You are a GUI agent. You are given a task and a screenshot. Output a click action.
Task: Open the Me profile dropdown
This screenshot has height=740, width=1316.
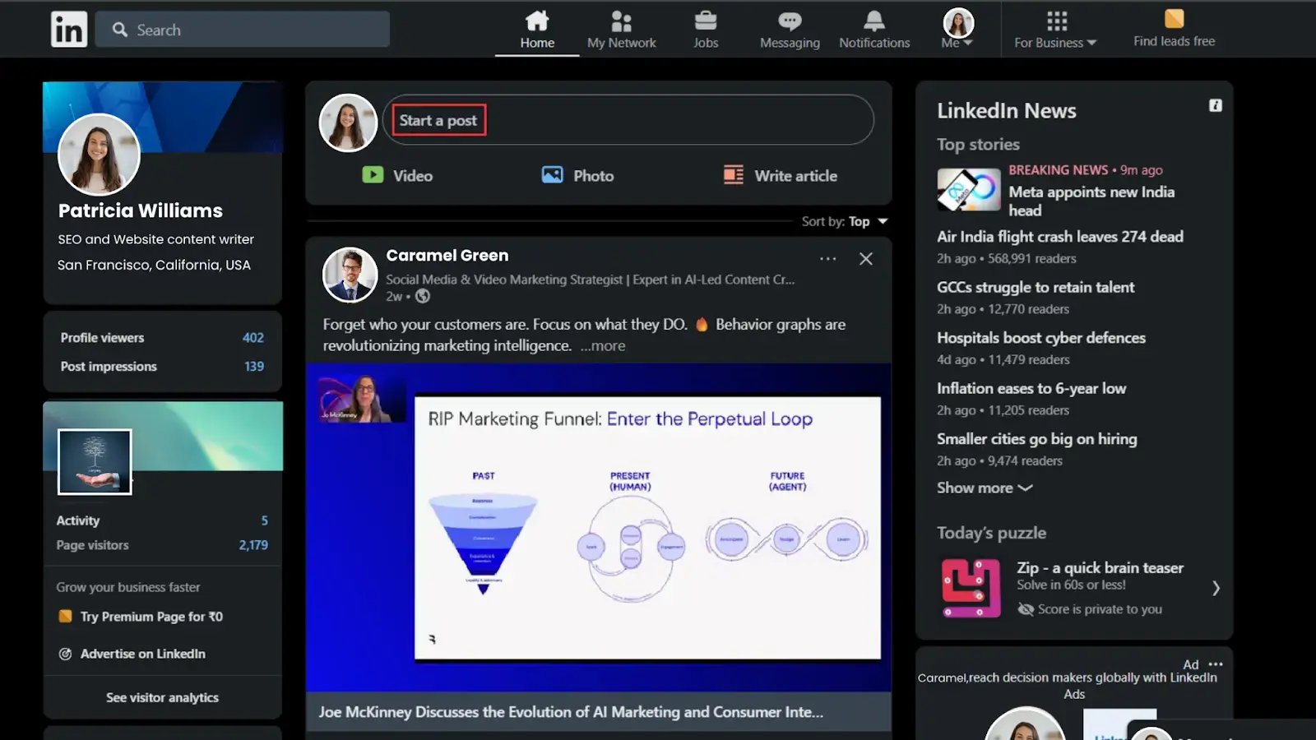957,30
